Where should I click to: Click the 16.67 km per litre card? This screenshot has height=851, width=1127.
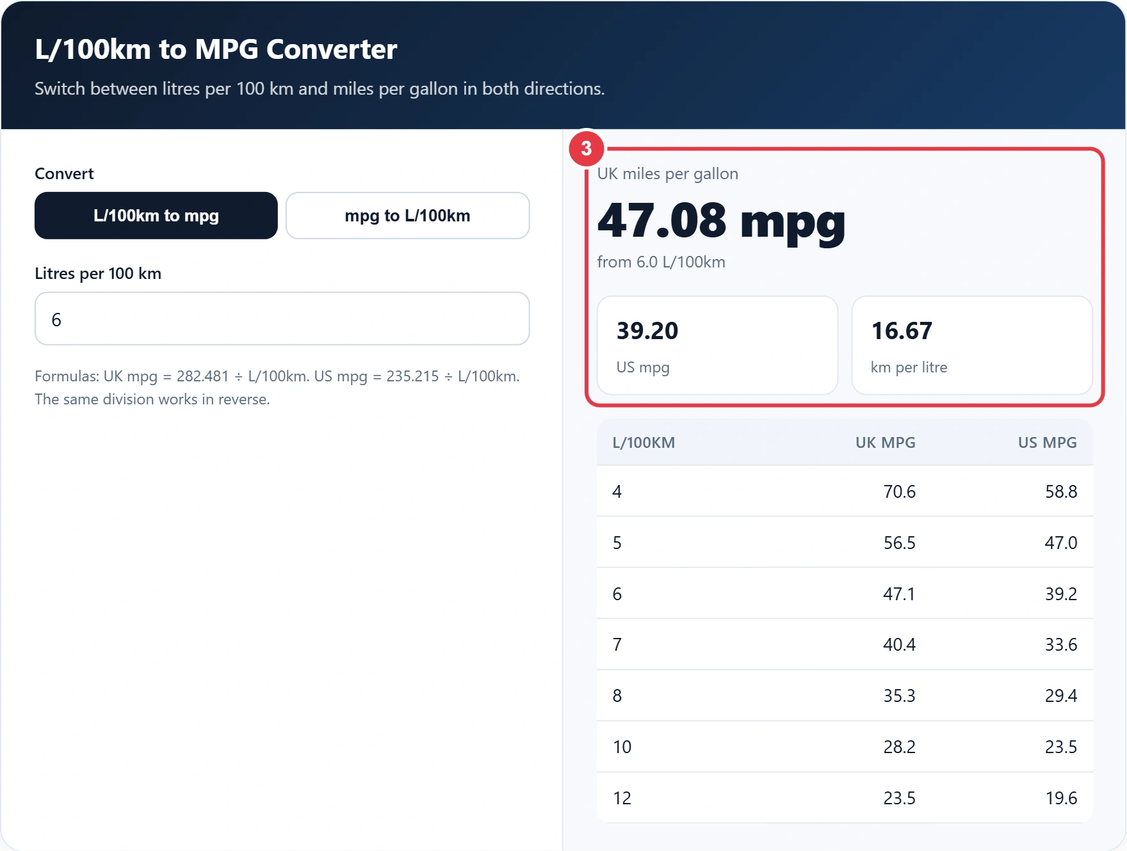coord(971,346)
